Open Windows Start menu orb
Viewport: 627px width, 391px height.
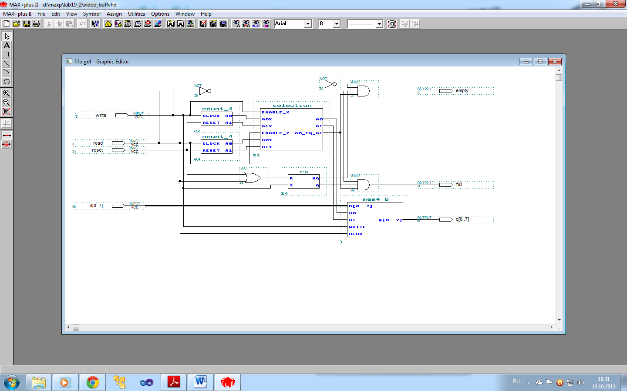(12, 383)
